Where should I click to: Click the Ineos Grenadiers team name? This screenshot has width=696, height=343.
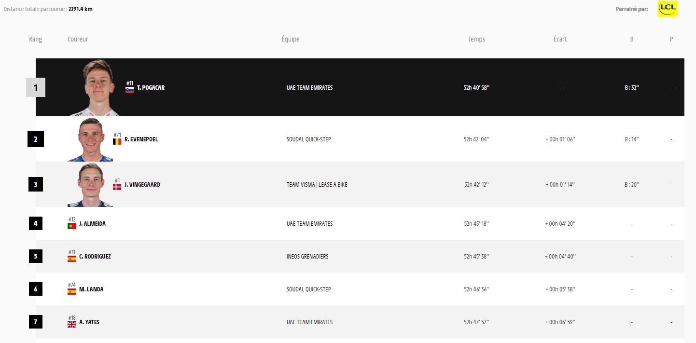(307, 257)
